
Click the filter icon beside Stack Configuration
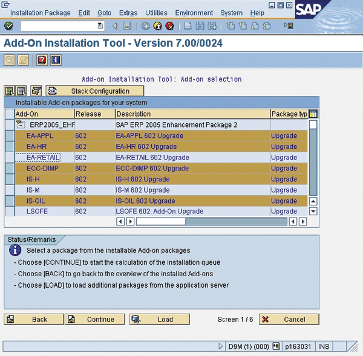36,91
